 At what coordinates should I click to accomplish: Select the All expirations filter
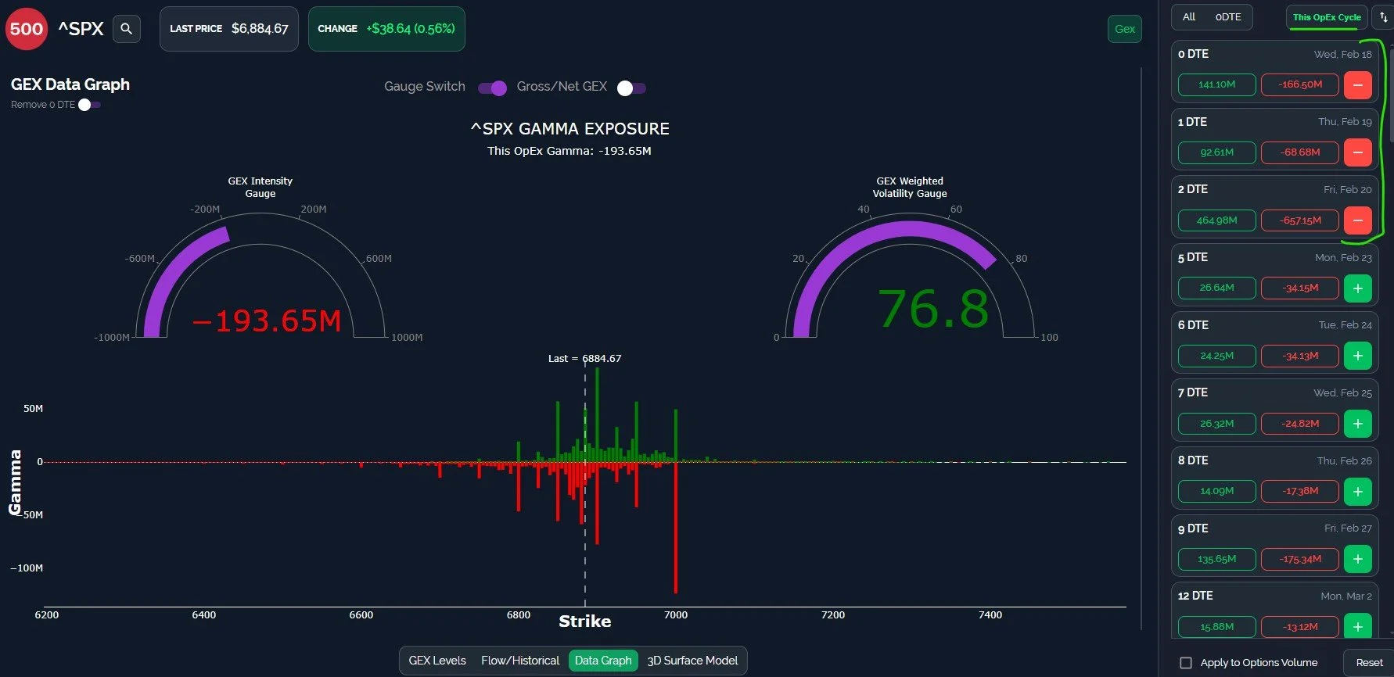[x=1189, y=17]
